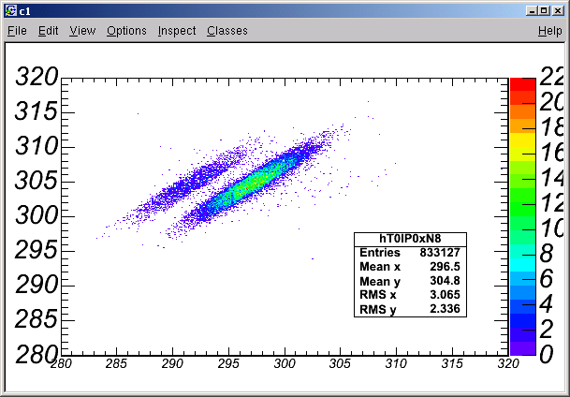
Task: Open the Edit menu
Action: click(x=49, y=31)
